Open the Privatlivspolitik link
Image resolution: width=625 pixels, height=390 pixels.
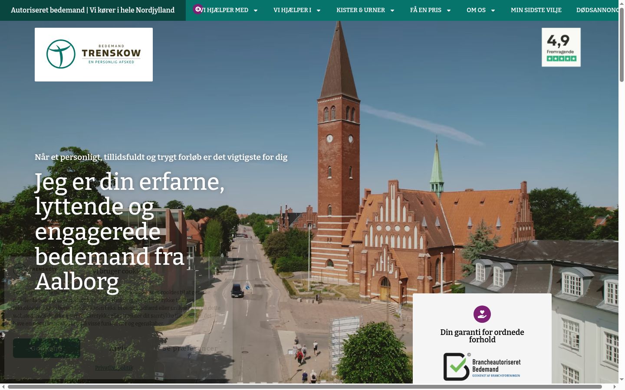114,368
